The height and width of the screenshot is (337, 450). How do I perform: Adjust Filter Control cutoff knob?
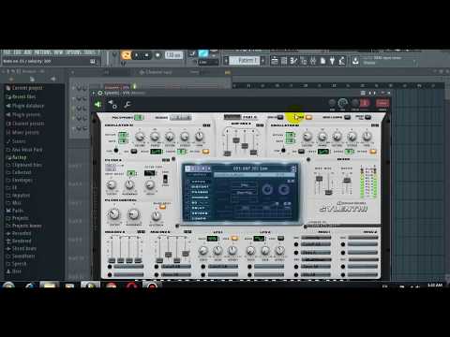tap(113, 214)
